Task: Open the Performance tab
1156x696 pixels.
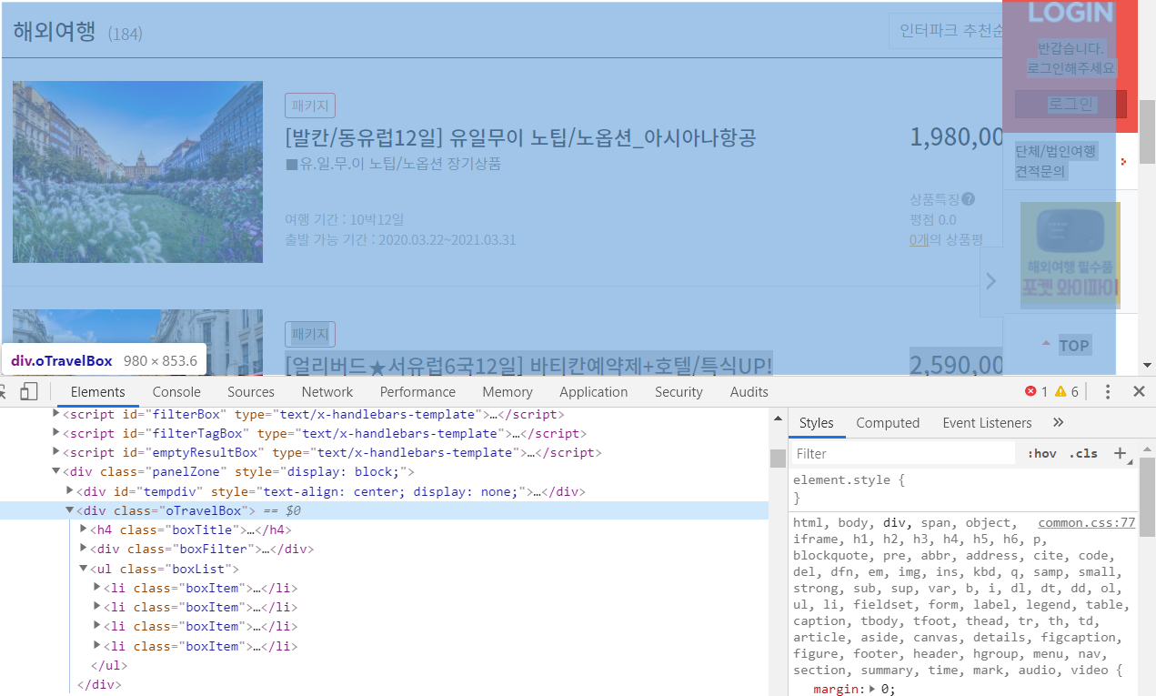Action: click(x=417, y=391)
